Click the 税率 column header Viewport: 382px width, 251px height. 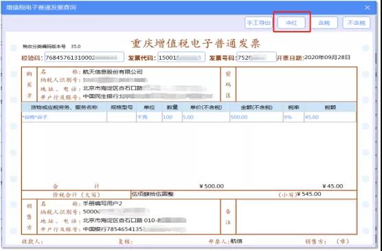(x=293, y=107)
